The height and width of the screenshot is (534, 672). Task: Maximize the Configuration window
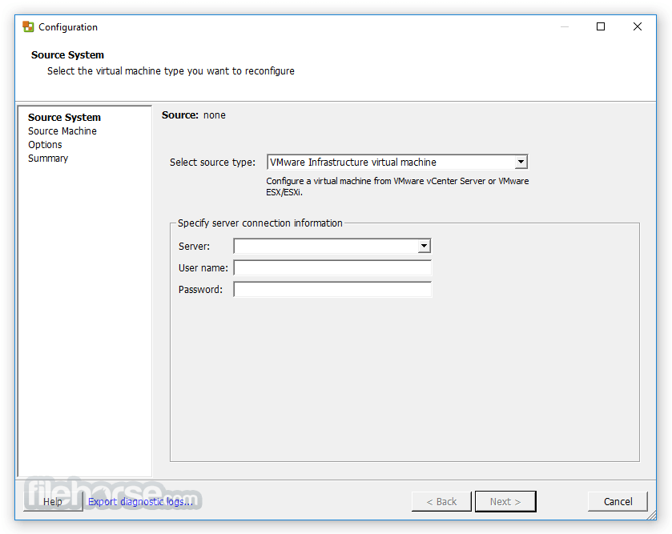click(x=601, y=26)
